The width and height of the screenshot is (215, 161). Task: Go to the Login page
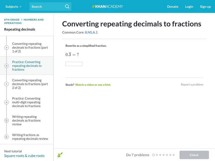(189, 6)
